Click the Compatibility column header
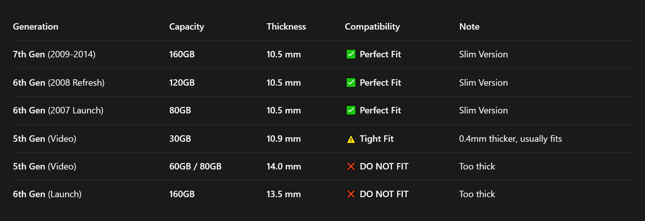Image resolution: width=645 pixels, height=221 pixels. (x=372, y=27)
